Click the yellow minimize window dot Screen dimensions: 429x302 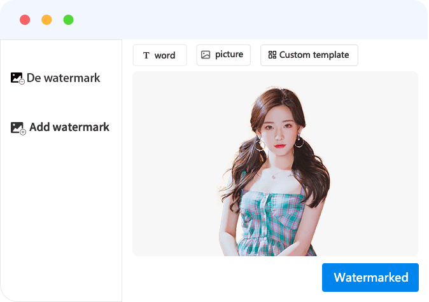click(x=46, y=20)
